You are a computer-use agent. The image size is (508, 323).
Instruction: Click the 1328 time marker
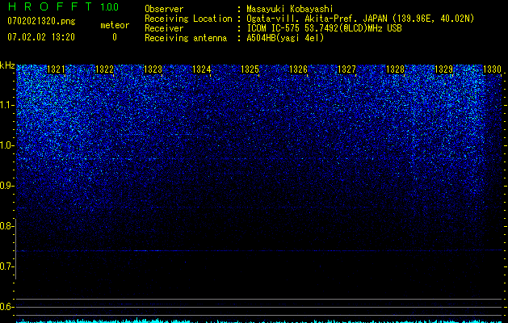click(395, 69)
